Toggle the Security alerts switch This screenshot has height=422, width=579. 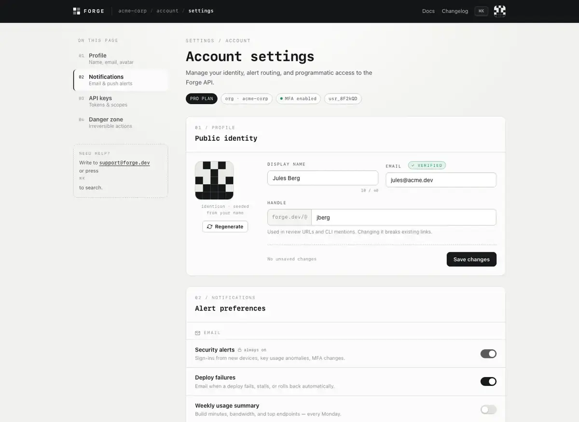coord(488,354)
